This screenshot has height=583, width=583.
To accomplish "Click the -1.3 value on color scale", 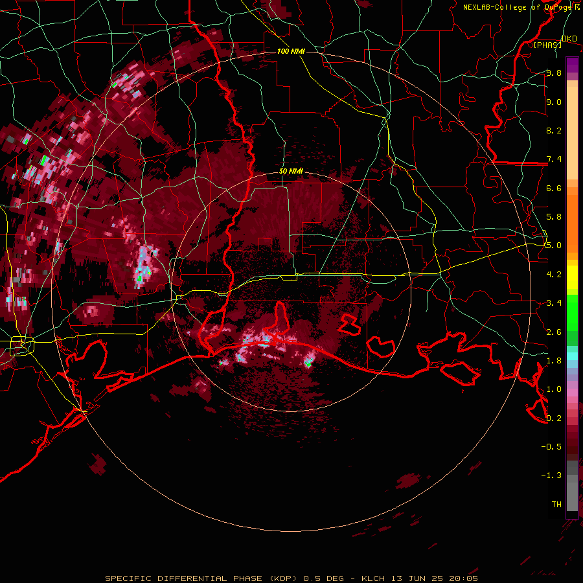I will pos(551,475).
